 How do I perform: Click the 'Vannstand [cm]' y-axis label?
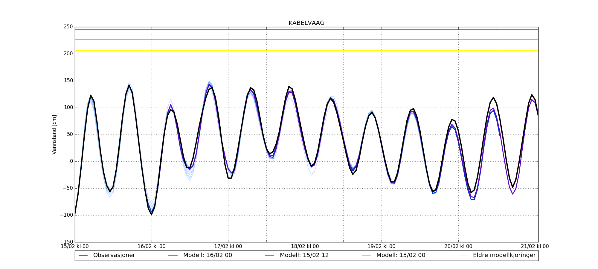click(54, 134)
